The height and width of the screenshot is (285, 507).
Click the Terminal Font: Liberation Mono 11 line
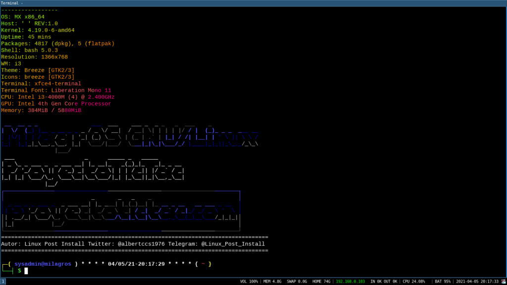pyautogui.click(x=56, y=90)
